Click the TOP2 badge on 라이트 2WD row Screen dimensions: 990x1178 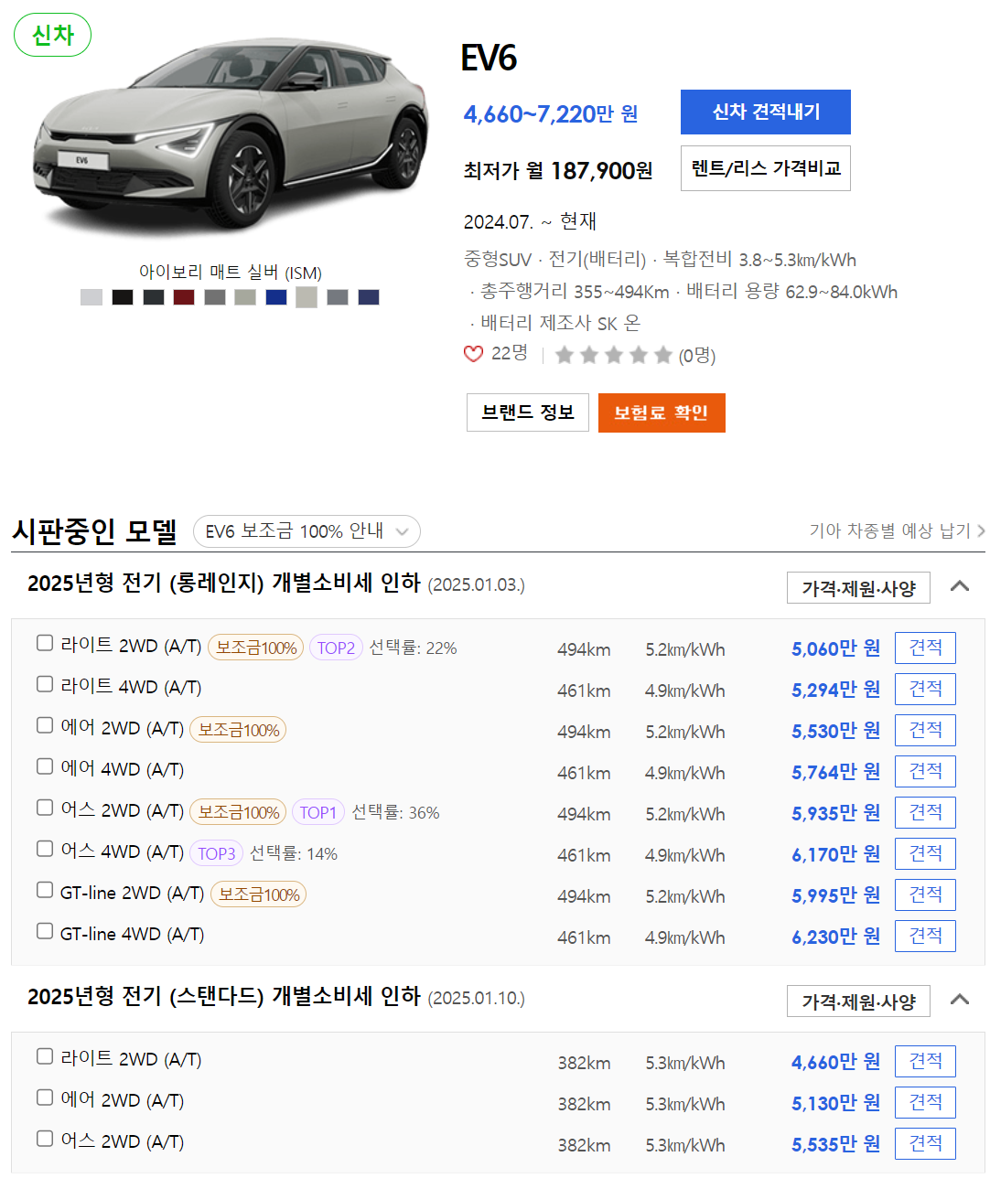336,648
